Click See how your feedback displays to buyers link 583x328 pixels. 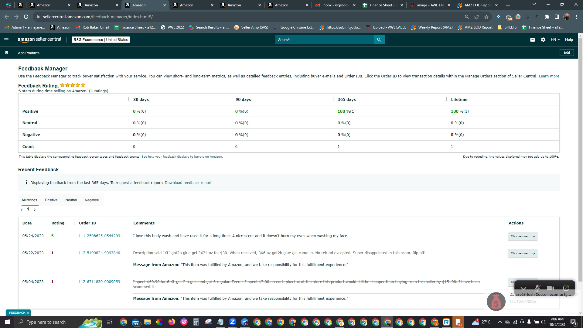point(182,157)
